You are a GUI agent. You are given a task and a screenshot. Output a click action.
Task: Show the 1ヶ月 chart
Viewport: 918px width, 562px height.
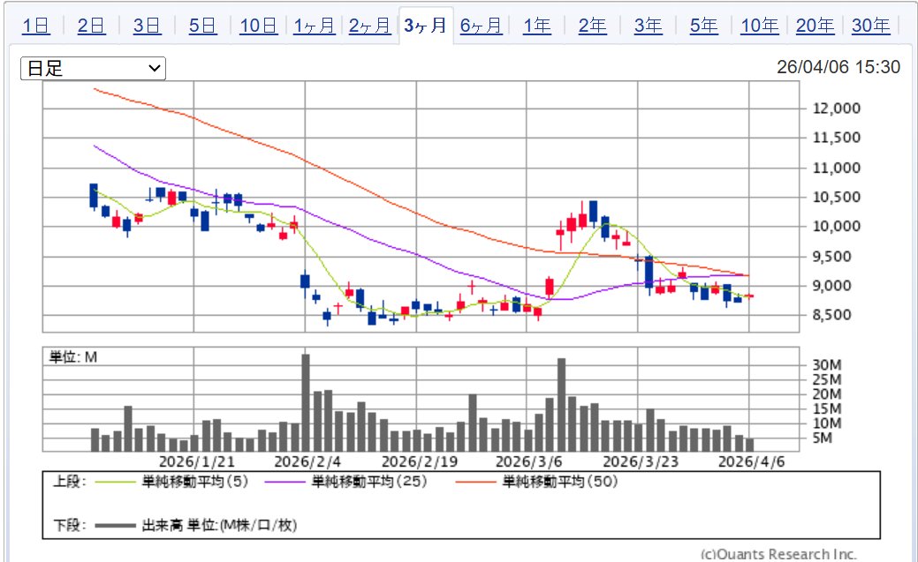click(x=315, y=26)
